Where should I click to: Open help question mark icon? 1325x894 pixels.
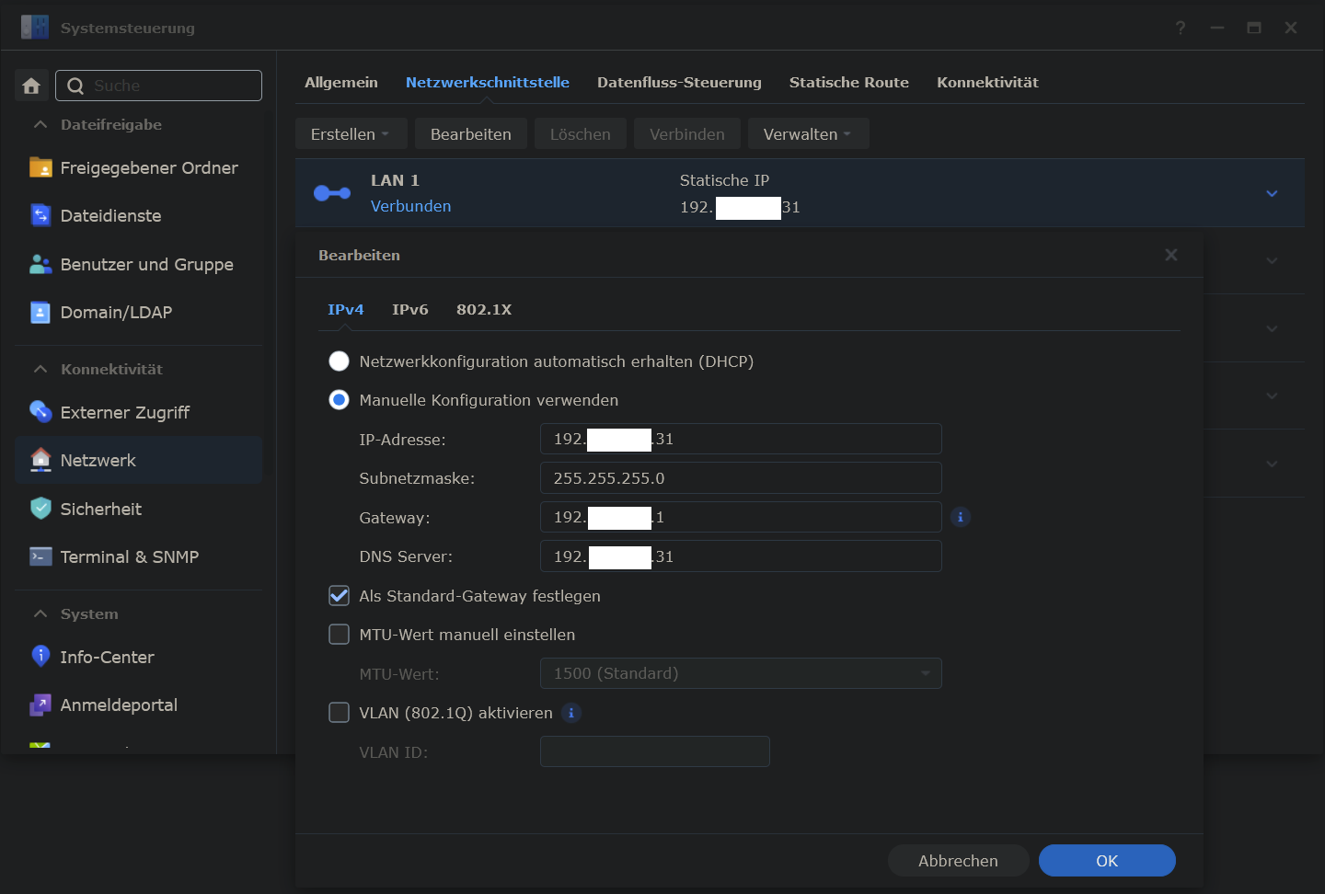1181,28
